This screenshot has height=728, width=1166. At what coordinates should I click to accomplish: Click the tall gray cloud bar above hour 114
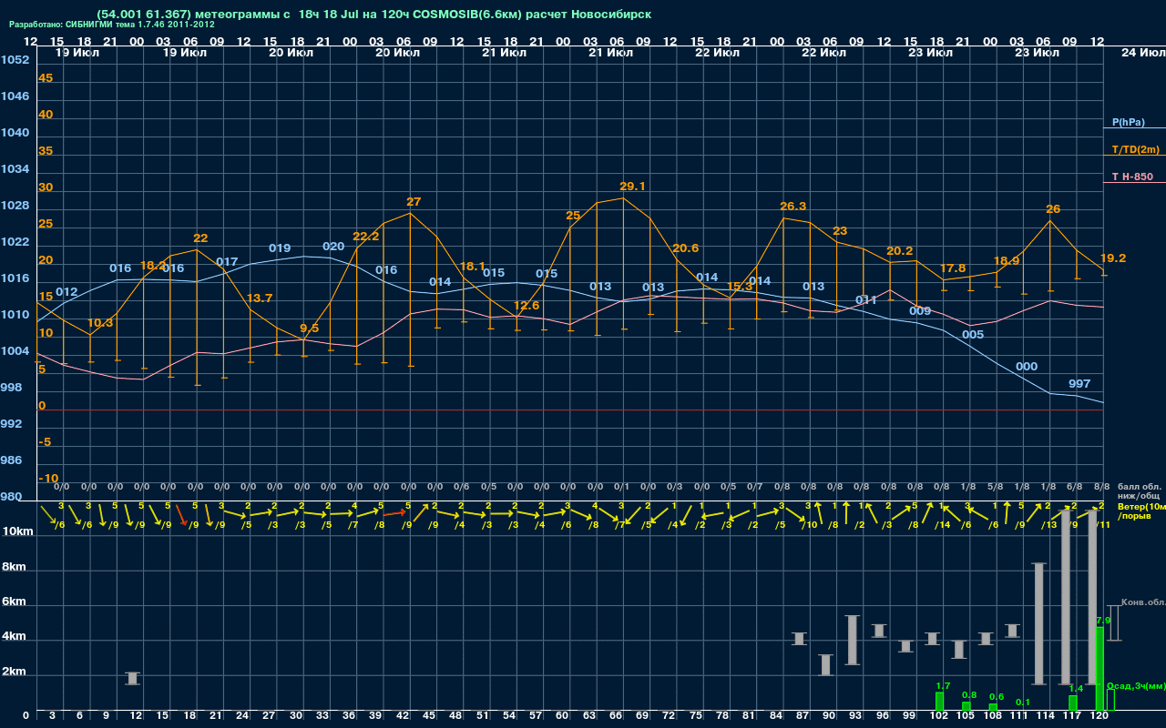[x=1038, y=624]
